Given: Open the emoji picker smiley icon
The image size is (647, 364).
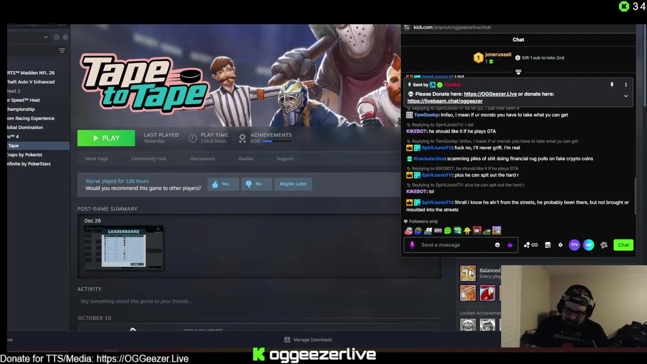Looking at the screenshot, I should [497, 245].
